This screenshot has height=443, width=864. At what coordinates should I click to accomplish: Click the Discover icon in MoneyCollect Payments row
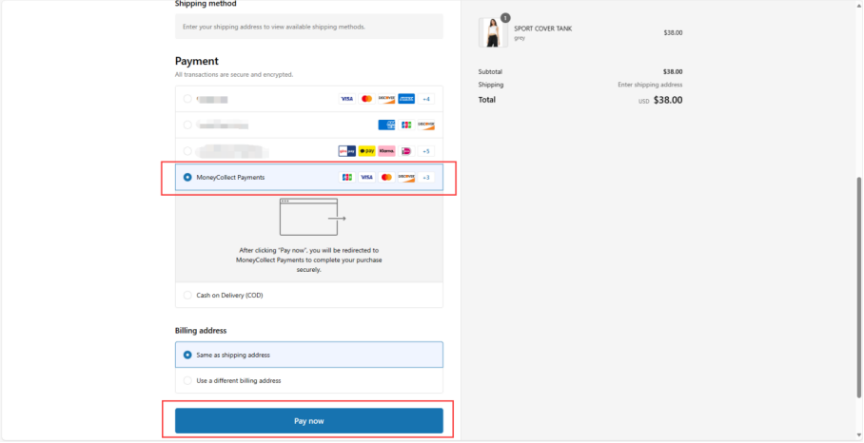click(x=406, y=177)
